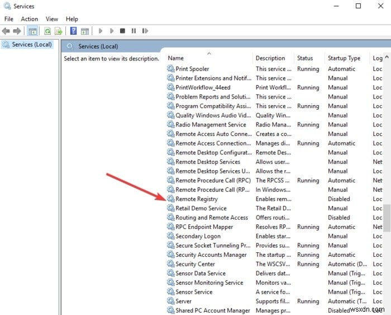The height and width of the screenshot is (315, 391).
Task: Open the View menu
Action: 51,19
